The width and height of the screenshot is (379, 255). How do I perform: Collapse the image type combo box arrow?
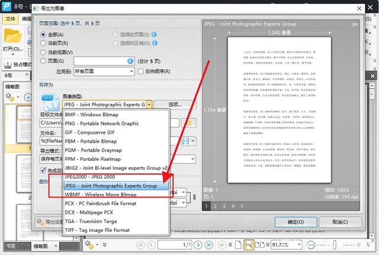149,105
